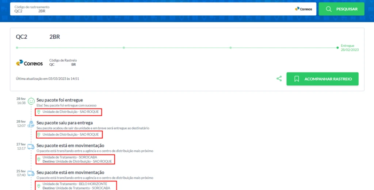Click the 'Seu pacote saiu para entrega' heading
The image size is (374, 190).
(65, 123)
